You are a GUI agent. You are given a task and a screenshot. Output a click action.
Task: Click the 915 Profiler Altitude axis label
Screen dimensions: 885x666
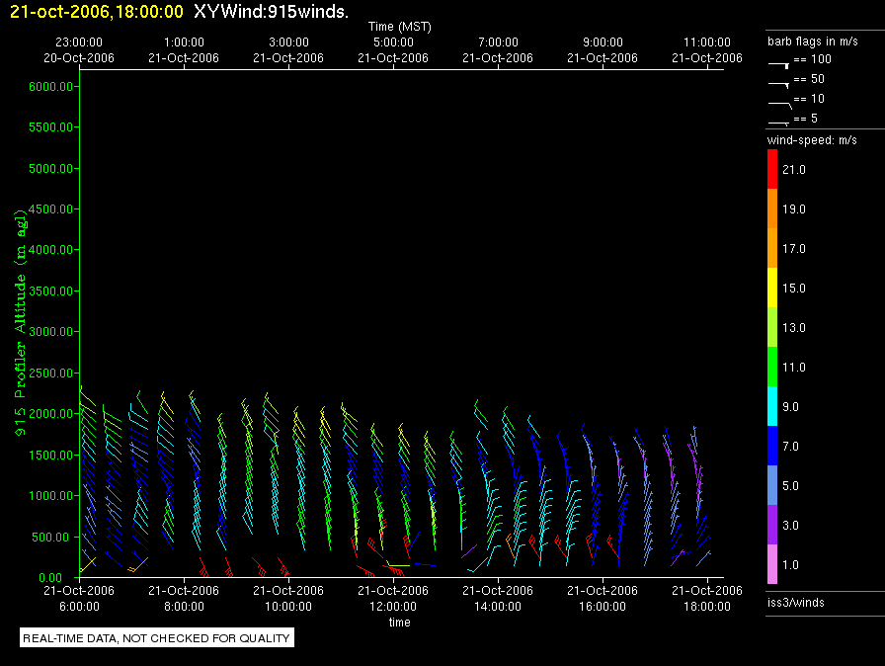point(21,325)
